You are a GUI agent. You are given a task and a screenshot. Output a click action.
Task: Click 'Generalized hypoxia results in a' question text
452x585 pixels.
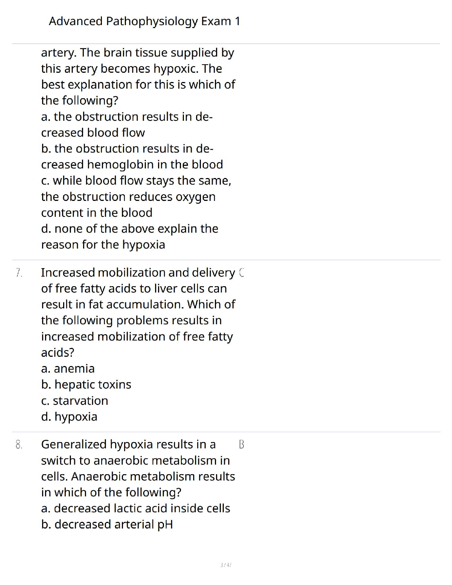click(128, 444)
